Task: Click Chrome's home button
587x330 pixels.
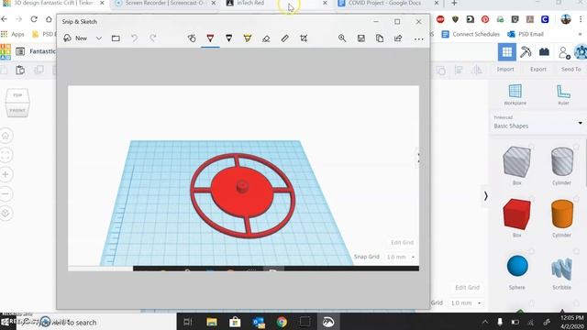Action: (x=49, y=18)
